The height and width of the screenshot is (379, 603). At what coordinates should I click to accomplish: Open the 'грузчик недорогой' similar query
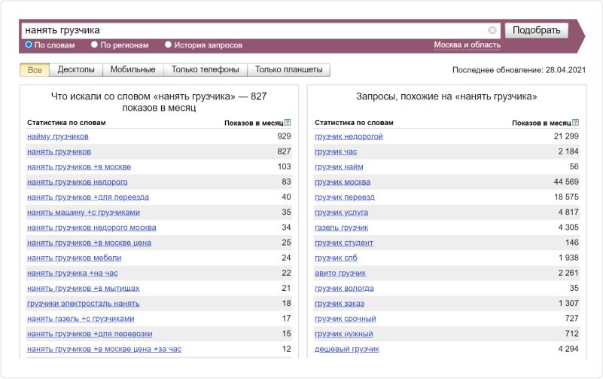point(349,136)
